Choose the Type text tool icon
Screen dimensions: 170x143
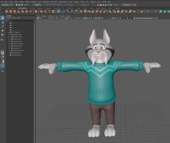coord(49,12)
